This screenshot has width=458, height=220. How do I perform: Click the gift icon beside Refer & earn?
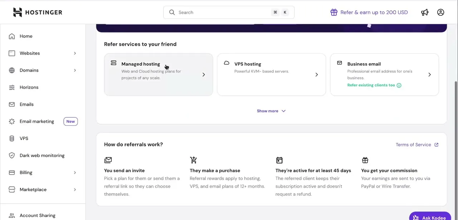334,12
